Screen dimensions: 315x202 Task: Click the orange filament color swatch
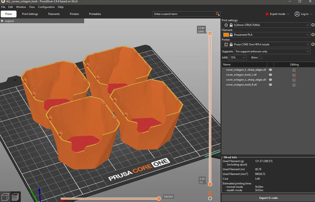tap(226, 35)
